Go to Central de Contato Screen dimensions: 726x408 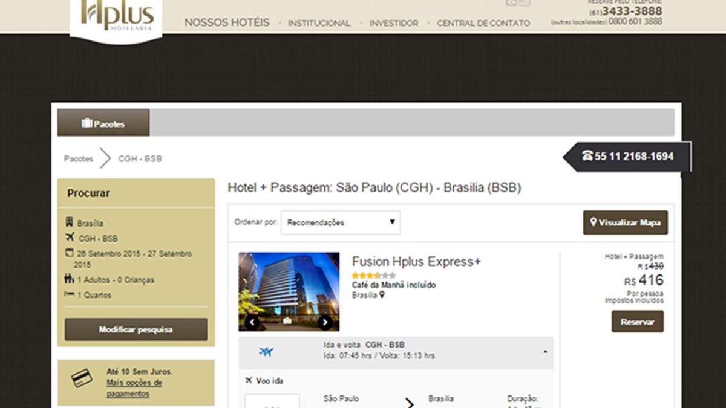[483, 23]
